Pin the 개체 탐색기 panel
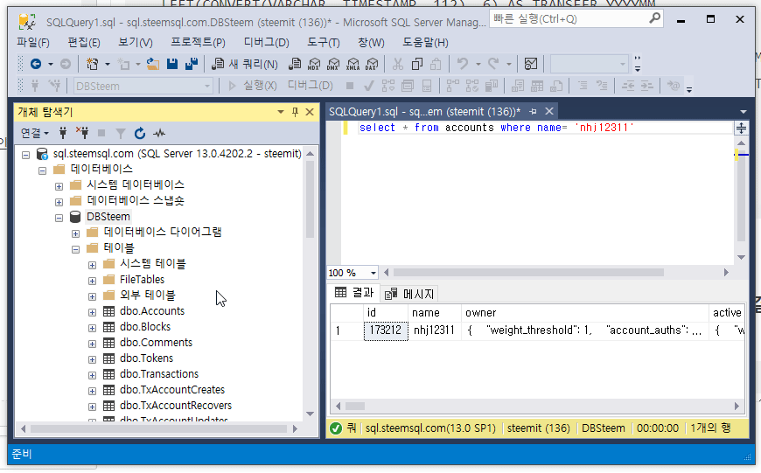This screenshot has width=761, height=473. (x=295, y=112)
